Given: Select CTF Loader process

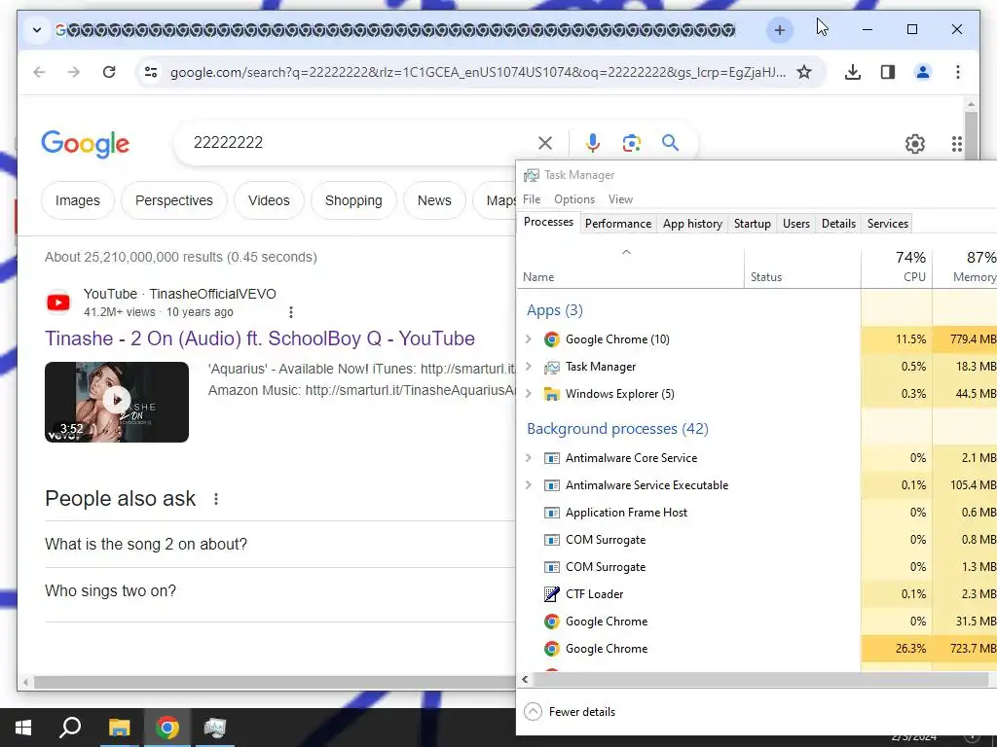Looking at the screenshot, I should (x=757, y=594).
